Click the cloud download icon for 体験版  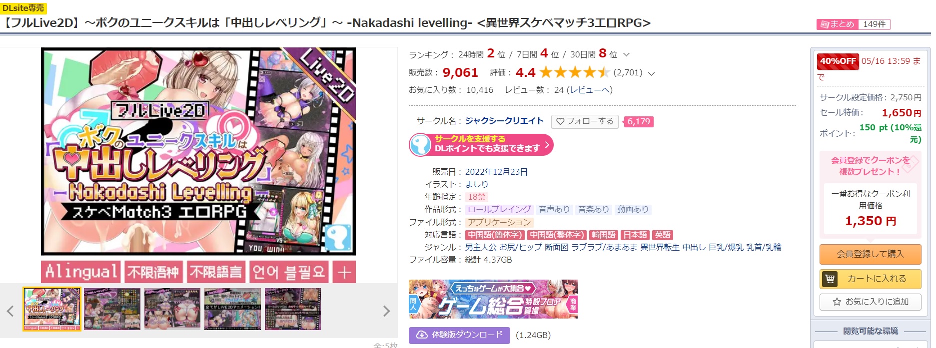[422, 335]
